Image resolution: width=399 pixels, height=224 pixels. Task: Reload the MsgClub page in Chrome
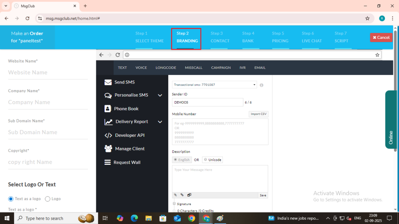pyautogui.click(x=28, y=18)
